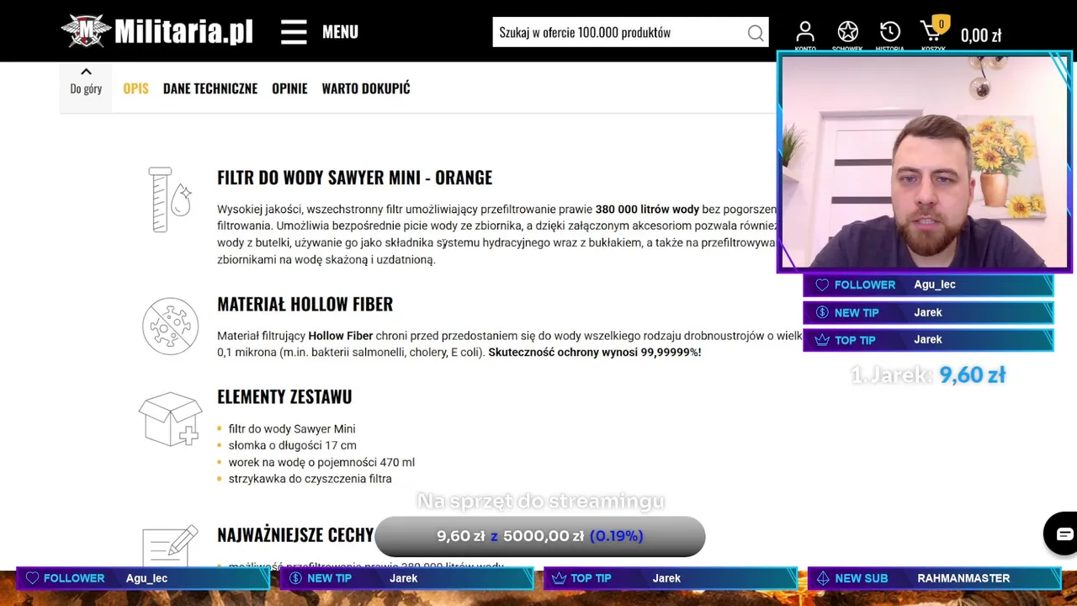
Task: Click heading 'NAJWAŻNIEJSZE CECHY'
Action: pyautogui.click(x=295, y=535)
